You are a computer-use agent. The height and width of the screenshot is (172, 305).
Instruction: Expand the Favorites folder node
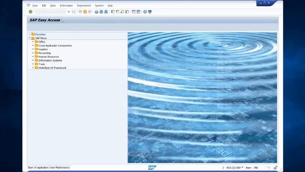click(30, 34)
